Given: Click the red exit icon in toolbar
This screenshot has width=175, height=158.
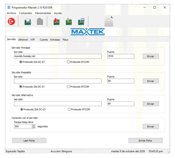Looking at the screenshot, I should (11, 21).
